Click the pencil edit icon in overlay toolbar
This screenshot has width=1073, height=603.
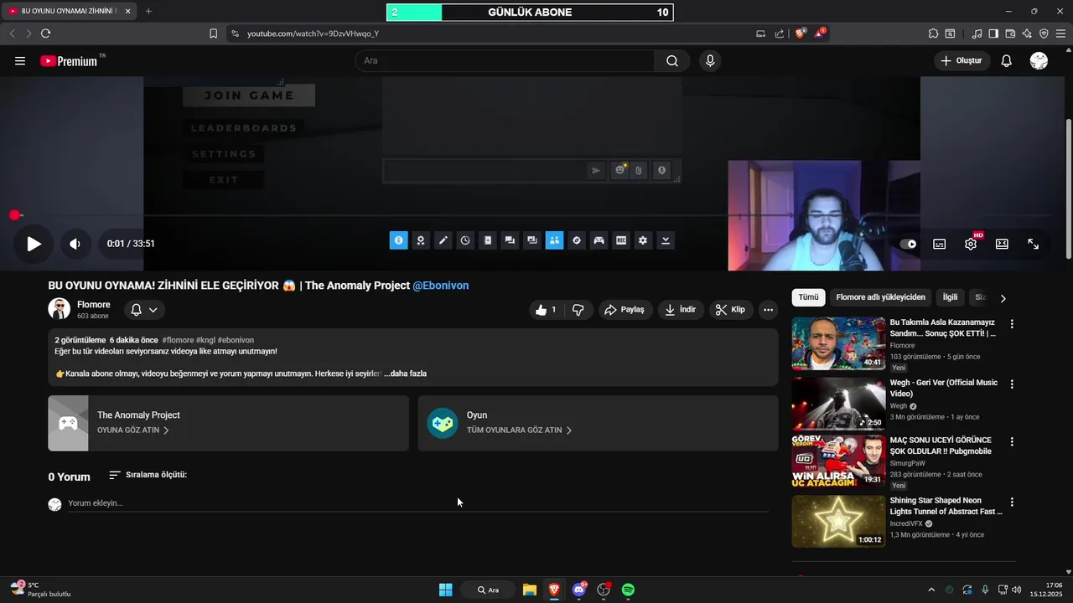point(443,240)
